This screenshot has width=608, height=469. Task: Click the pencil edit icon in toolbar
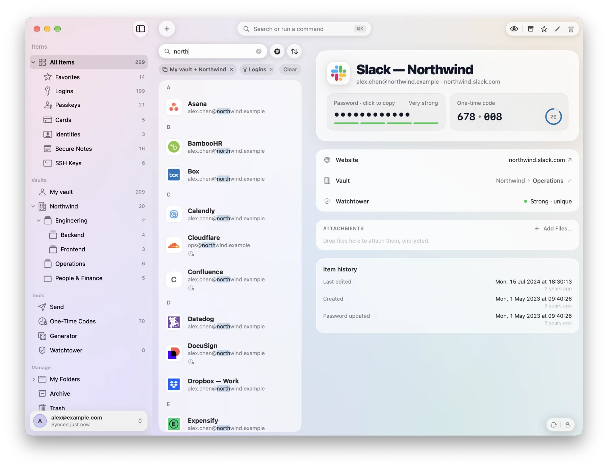[x=558, y=29]
